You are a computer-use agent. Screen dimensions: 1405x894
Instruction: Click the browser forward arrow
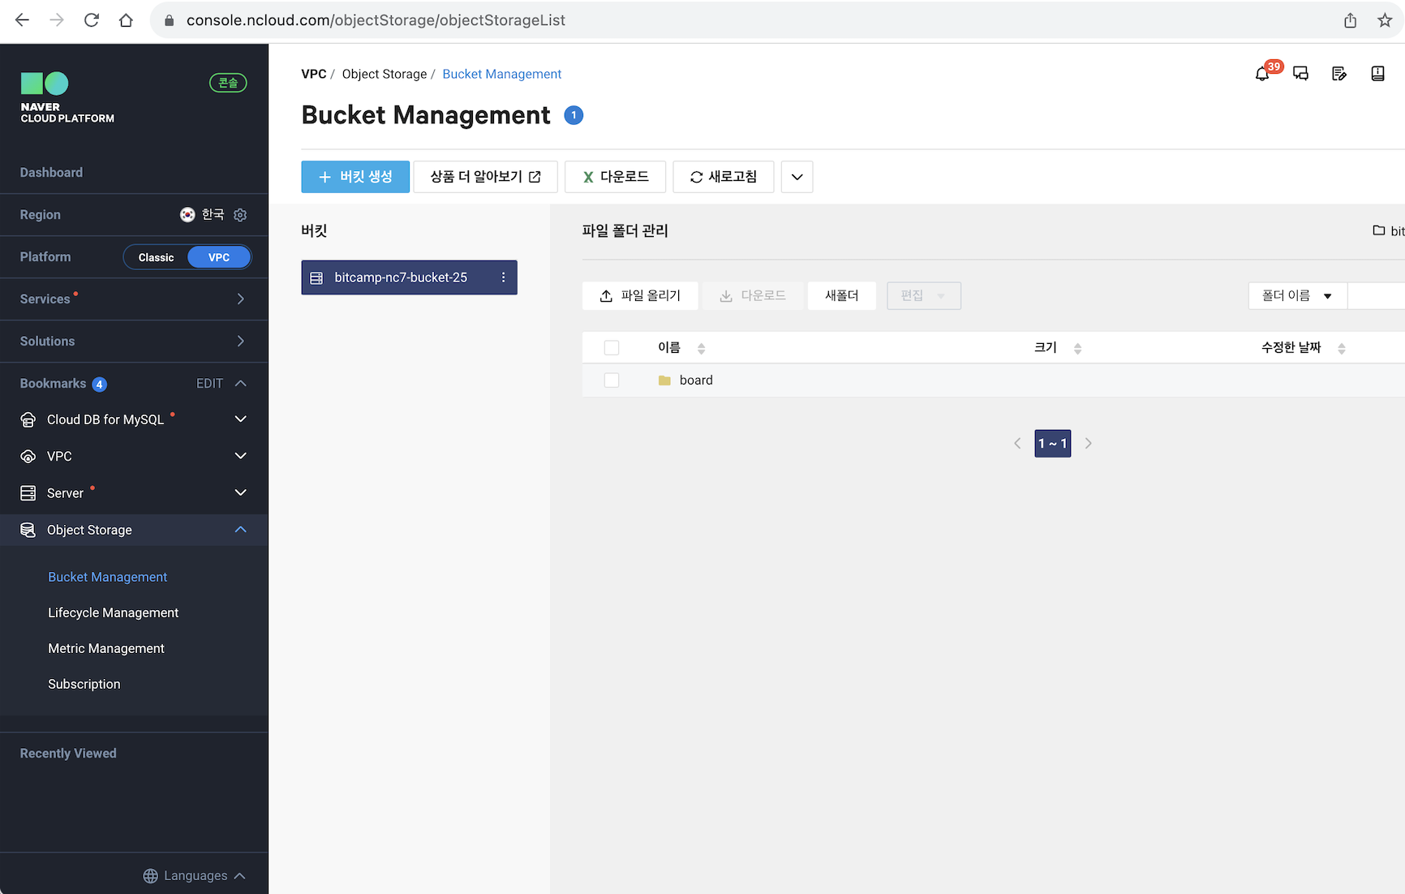click(57, 20)
